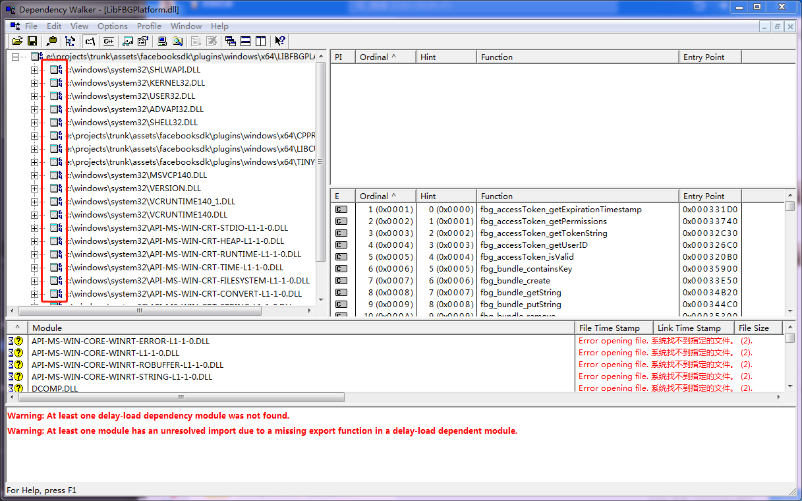Click the icon beside API-MS-WIN-CORE-WINRT-ERROR-L1-1-0.DLL
Image resolution: width=802 pixels, height=501 pixels.
click(x=15, y=341)
